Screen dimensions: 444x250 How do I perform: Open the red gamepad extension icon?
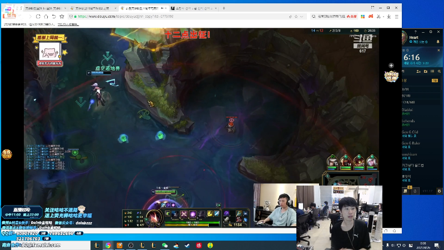pos(371,17)
